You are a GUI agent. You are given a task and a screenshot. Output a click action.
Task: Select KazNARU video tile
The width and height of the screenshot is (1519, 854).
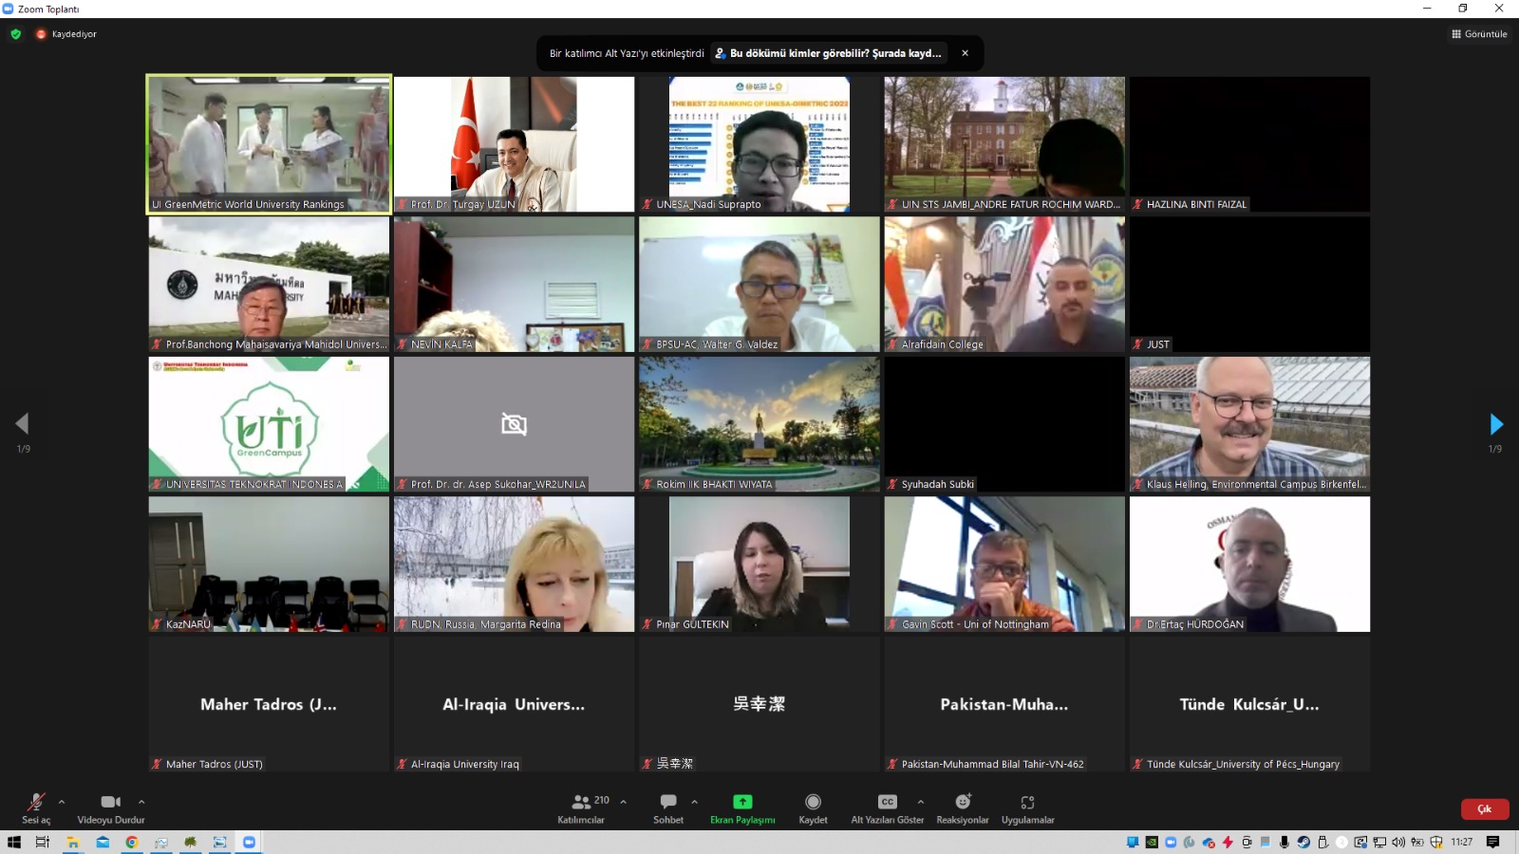(x=269, y=565)
